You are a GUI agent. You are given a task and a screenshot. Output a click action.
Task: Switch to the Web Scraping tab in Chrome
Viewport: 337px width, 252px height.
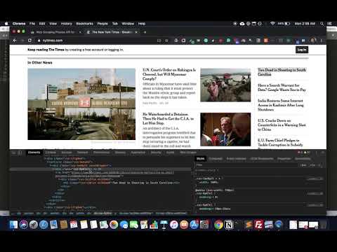pyautogui.click(x=55, y=32)
